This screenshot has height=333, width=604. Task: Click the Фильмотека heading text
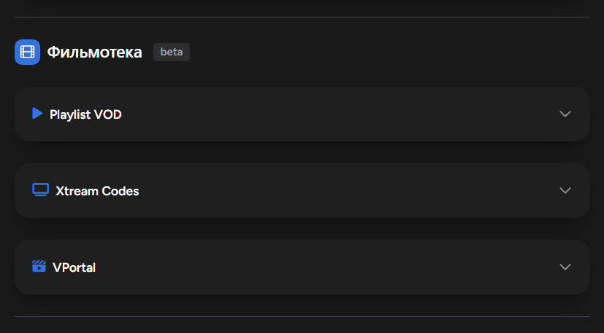[x=94, y=52]
